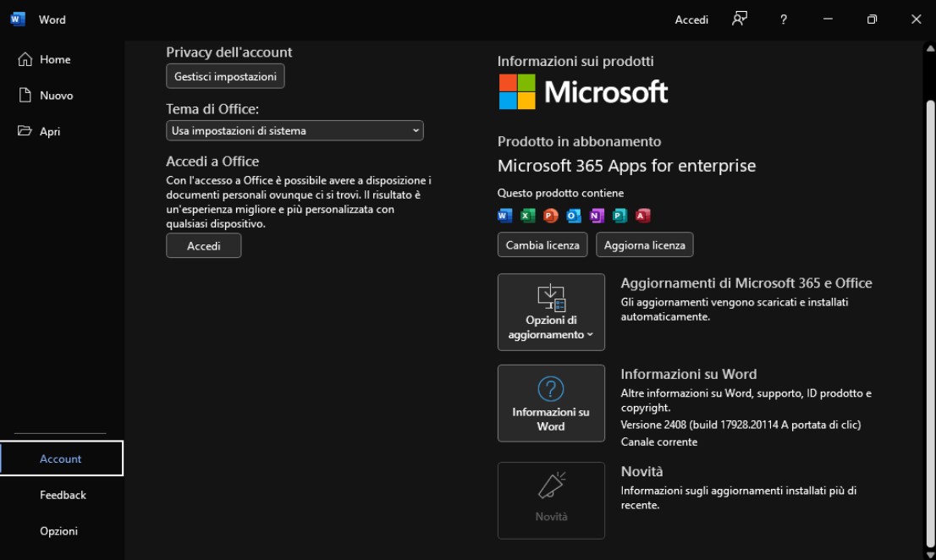Click the Microsoft four-square logo
The width and height of the screenshot is (936, 560).
pos(517,92)
